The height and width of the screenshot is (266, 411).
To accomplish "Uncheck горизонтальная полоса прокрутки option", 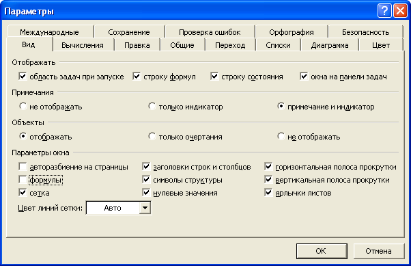I will [x=268, y=167].
